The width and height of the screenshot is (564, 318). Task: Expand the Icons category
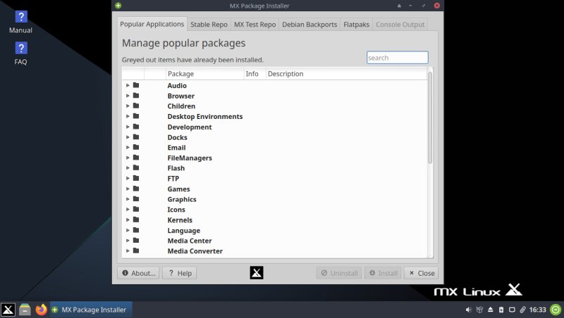pos(128,209)
